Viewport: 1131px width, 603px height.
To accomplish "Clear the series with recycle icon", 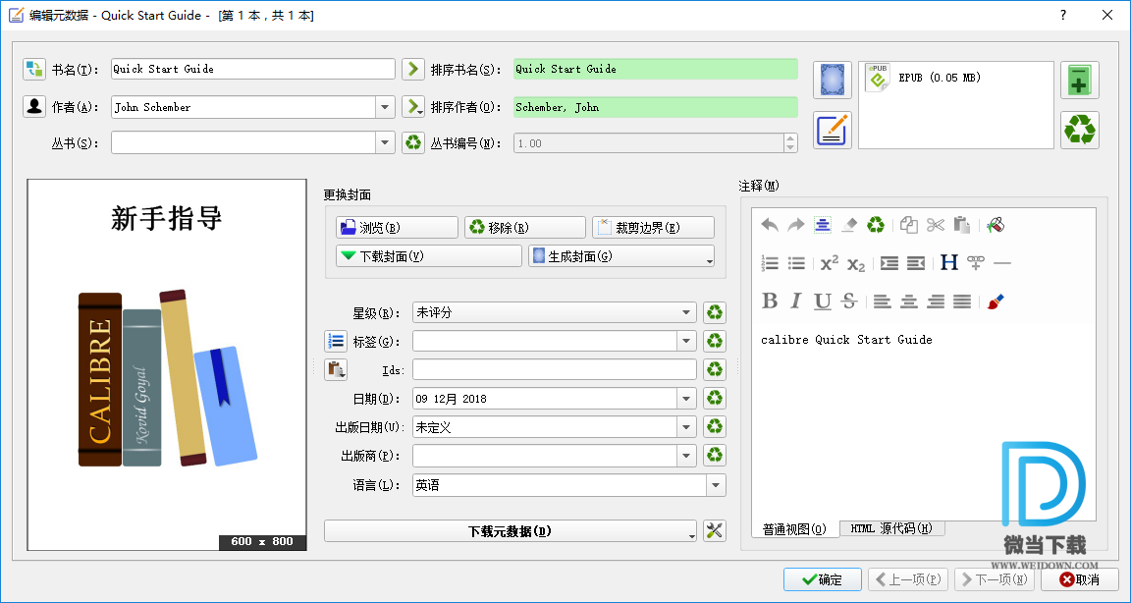I will pos(412,142).
